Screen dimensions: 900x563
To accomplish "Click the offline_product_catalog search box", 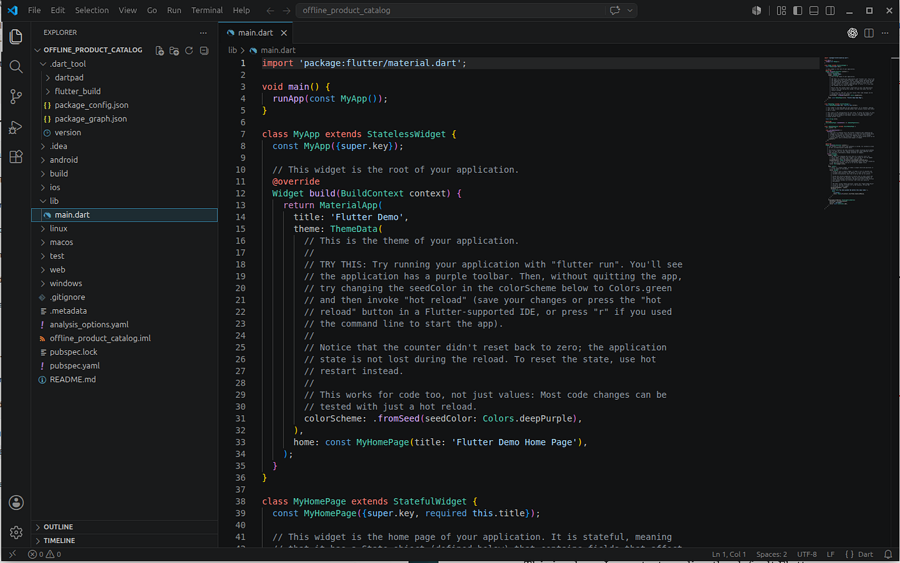I will [452, 10].
